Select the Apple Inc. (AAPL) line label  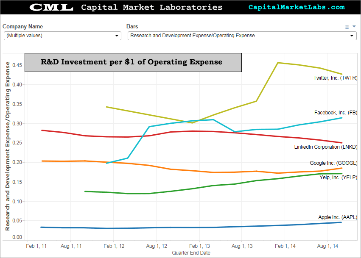tap(338, 217)
